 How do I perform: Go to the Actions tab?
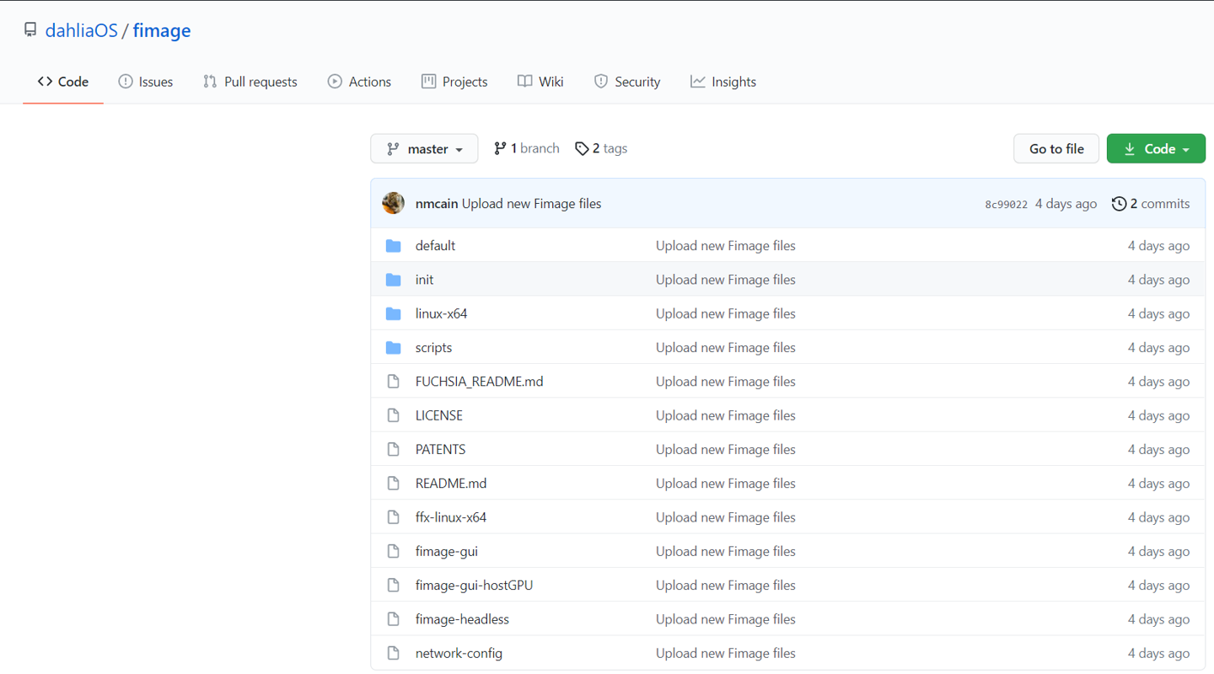[x=359, y=82]
